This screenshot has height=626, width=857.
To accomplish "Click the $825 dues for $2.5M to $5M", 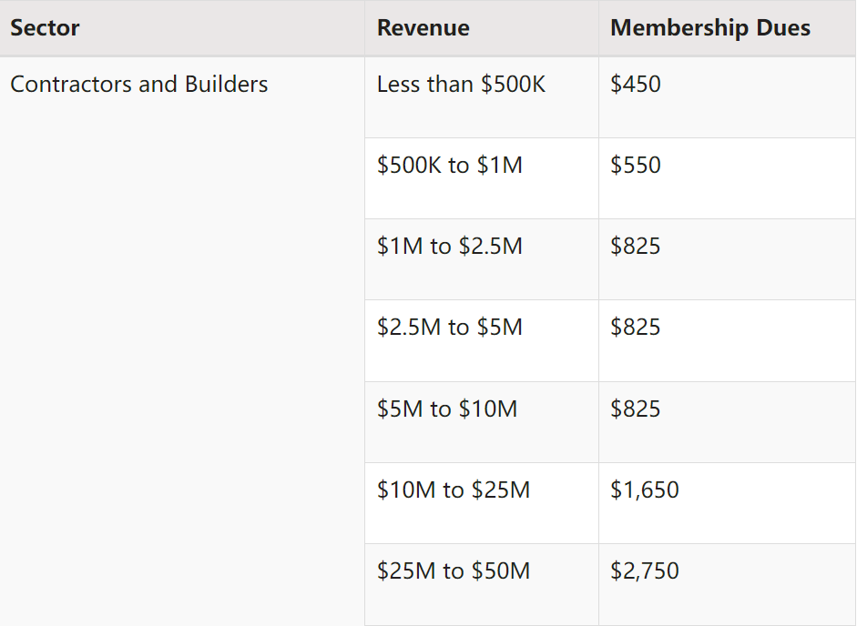I will pyautogui.click(x=636, y=328).
